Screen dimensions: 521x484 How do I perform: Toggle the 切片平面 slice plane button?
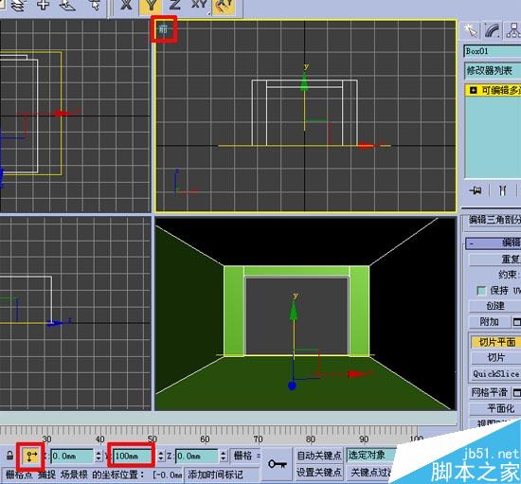tap(495, 342)
